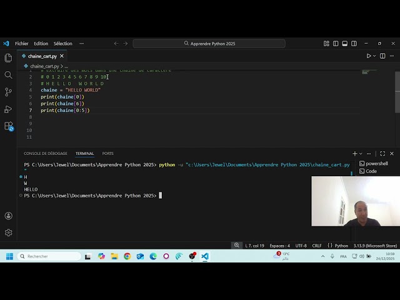Open the Manage gear icon

click(8, 232)
